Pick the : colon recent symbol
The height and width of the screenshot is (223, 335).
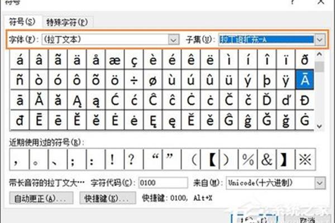96,159
